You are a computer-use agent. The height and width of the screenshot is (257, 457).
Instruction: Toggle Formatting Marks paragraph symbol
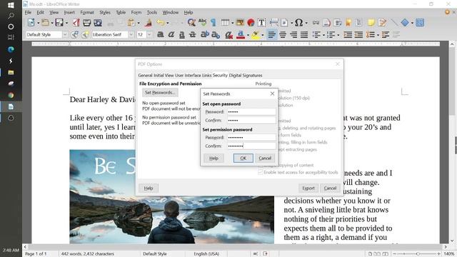(214, 22)
